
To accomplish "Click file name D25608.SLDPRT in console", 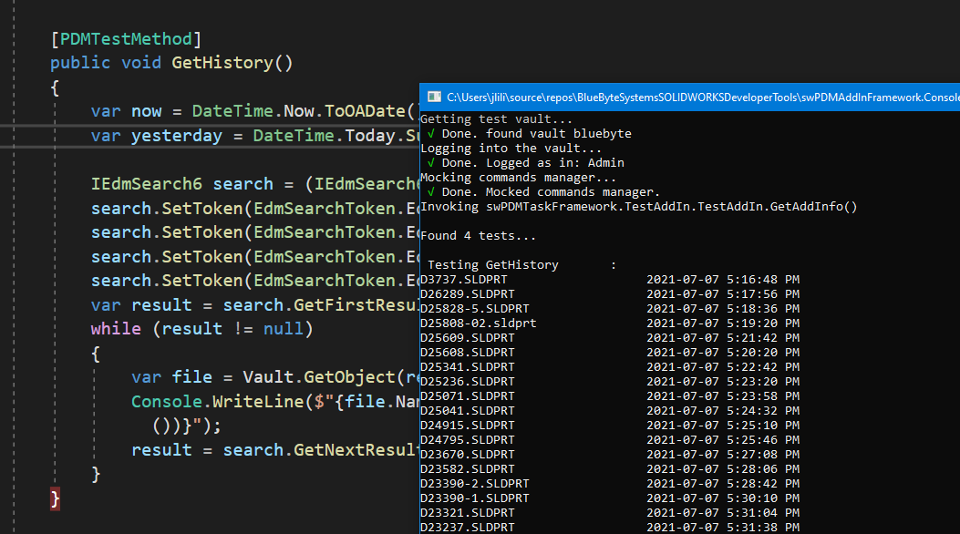I will (x=468, y=353).
